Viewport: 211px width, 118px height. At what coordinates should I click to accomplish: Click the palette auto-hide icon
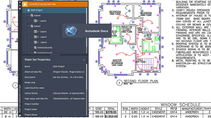[x=20, y=6]
